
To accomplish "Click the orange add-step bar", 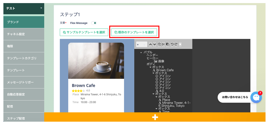I will pos(155,117).
